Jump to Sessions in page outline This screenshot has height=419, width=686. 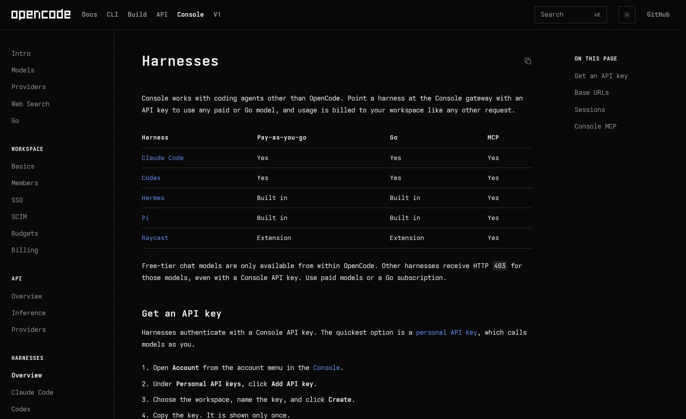[x=590, y=110]
